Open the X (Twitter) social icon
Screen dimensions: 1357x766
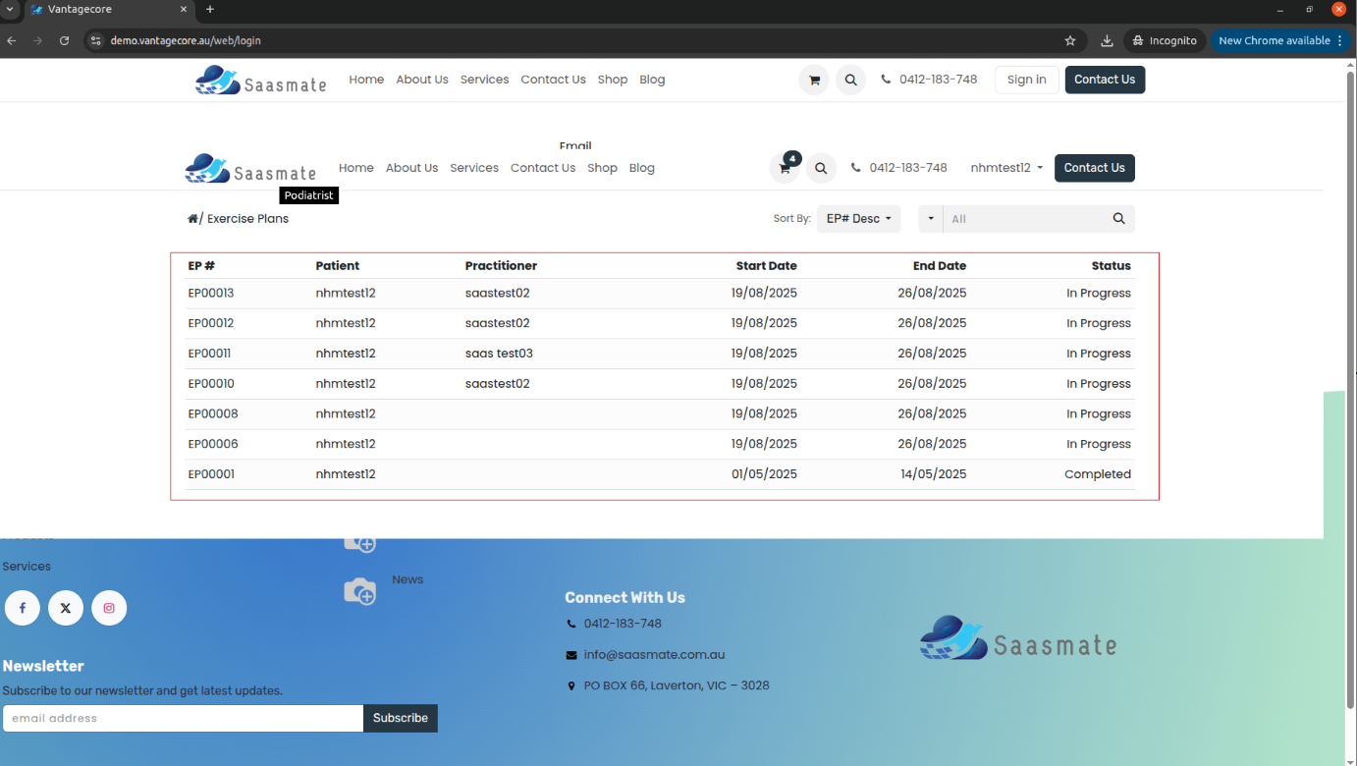(x=66, y=608)
